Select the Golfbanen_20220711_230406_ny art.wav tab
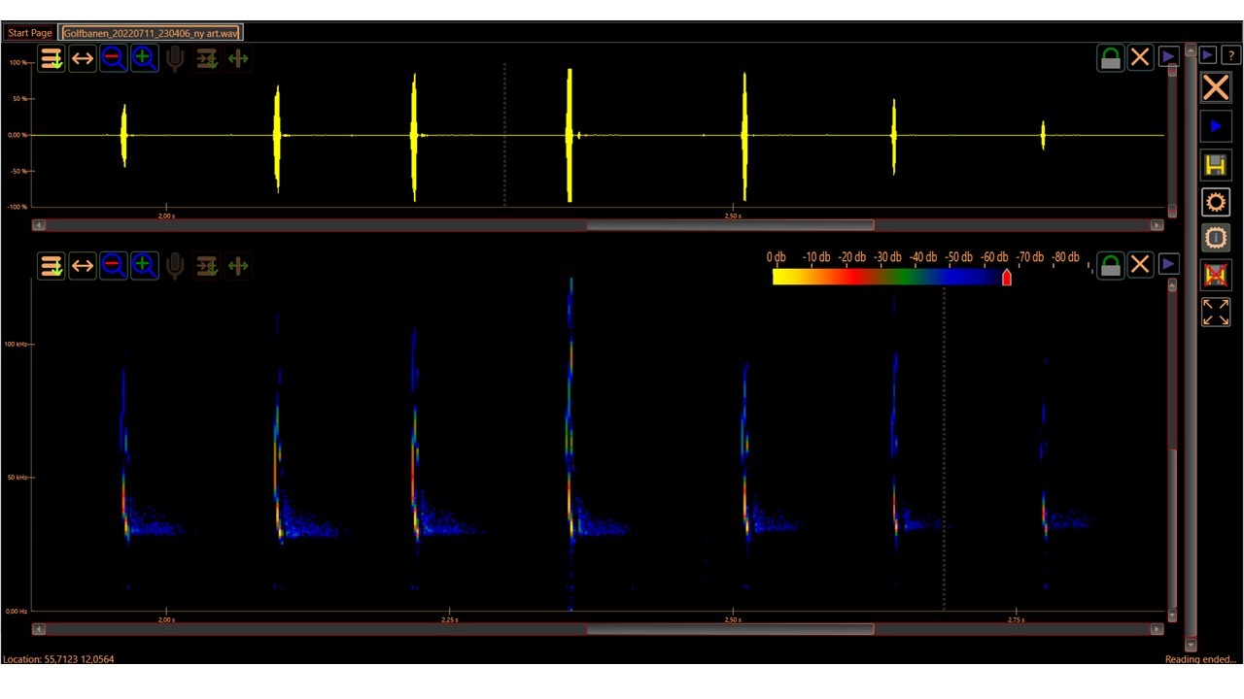This screenshot has width=1244, height=699. click(x=151, y=33)
